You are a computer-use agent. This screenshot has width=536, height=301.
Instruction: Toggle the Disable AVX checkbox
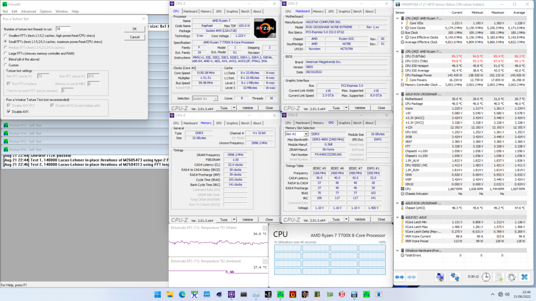tap(8, 112)
